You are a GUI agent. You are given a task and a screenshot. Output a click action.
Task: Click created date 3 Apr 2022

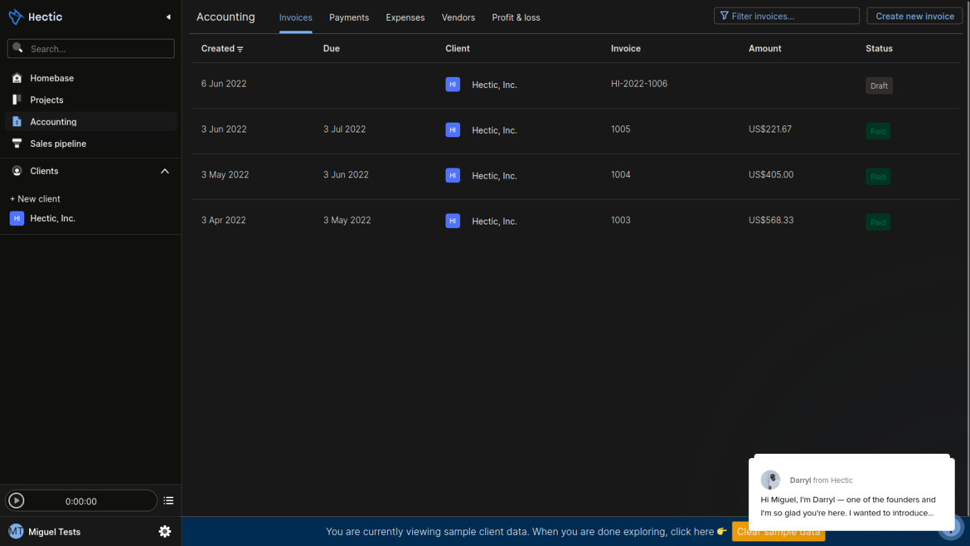tap(224, 220)
